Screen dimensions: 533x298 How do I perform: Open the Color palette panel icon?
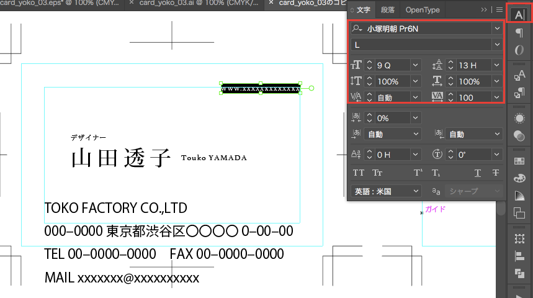(x=519, y=178)
